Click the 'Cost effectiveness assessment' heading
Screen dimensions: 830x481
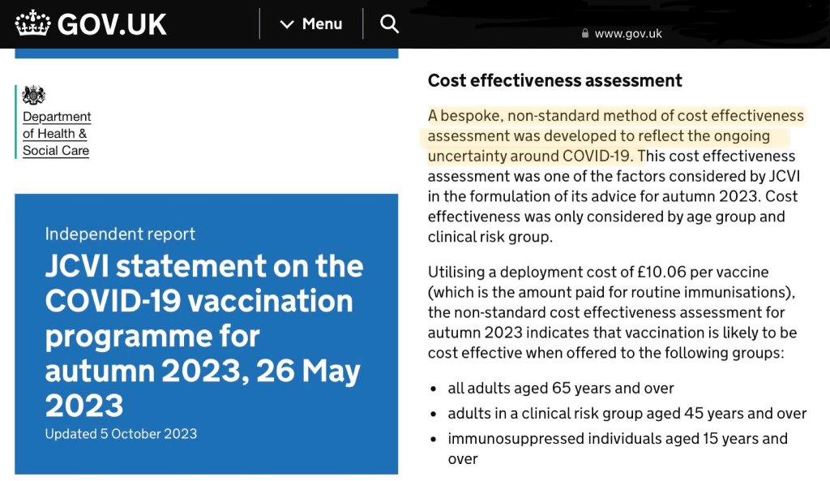(554, 81)
